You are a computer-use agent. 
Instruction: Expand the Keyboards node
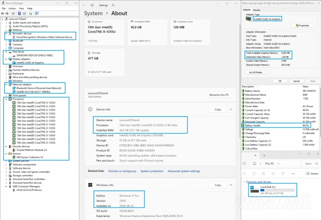[x=6, y=74]
